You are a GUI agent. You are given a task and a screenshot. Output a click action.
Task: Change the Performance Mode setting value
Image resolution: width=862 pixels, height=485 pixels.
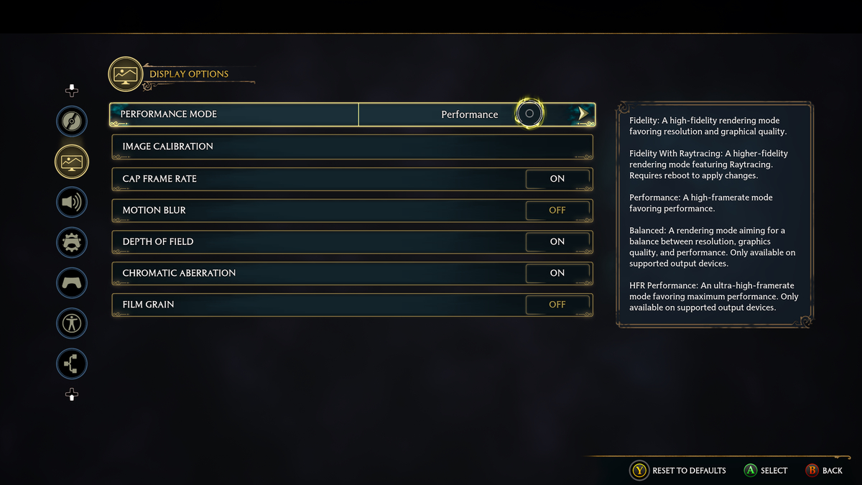[469, 114]
